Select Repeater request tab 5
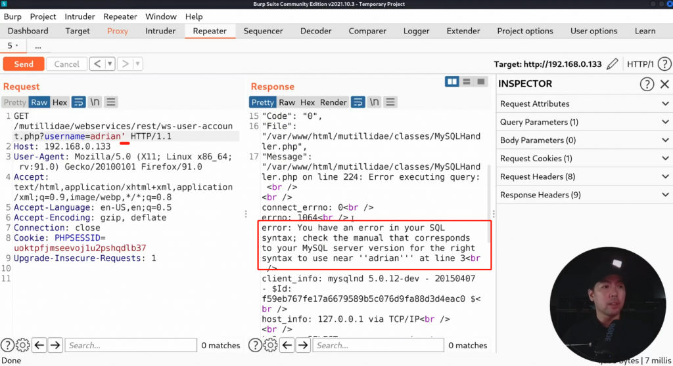Screen dimensions: 673x366 coord(13,45)
